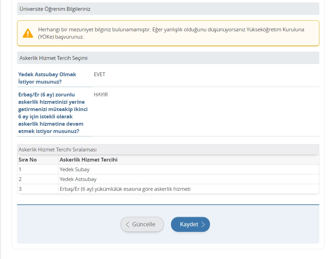Select the Erbaş/Er (6 ay) yükümlülük row
Image resolution: width=335 pixels, height=259 pixels.
click(x=168, y=189)
